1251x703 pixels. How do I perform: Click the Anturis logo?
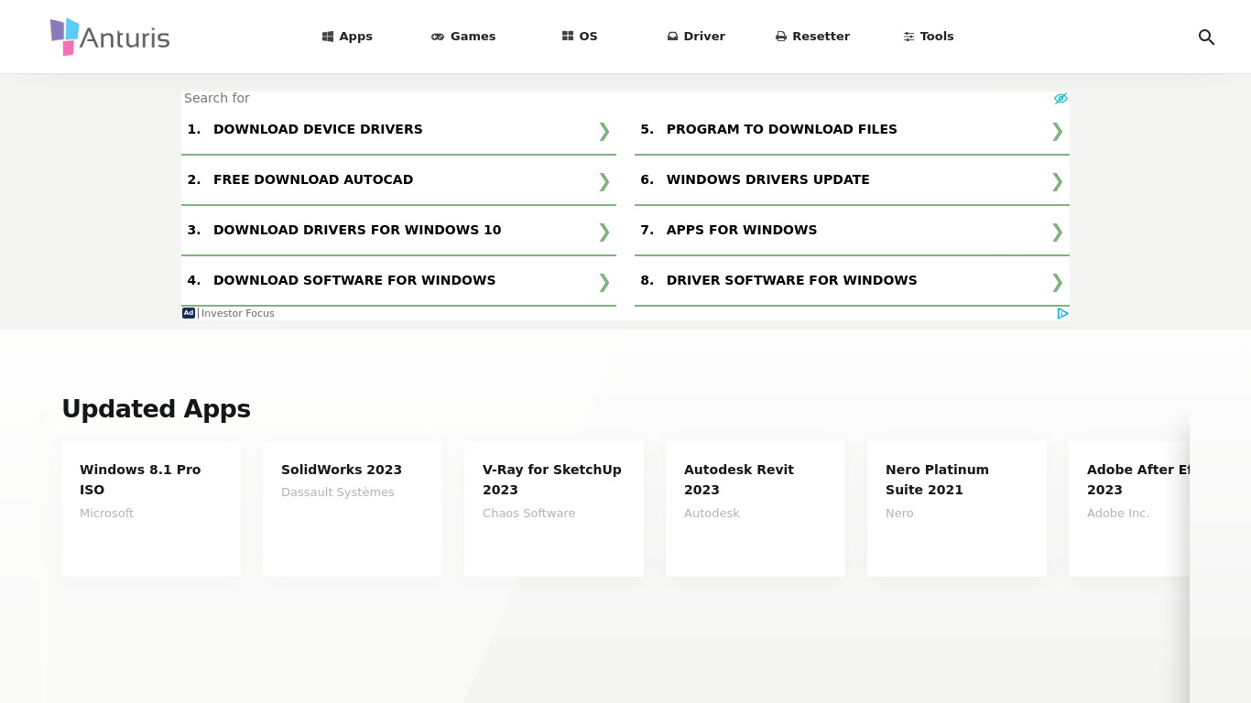(110, 37)
